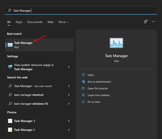Expand View system resource usage result arrow
Screen dimensions: 162x139
pos(69,67)
